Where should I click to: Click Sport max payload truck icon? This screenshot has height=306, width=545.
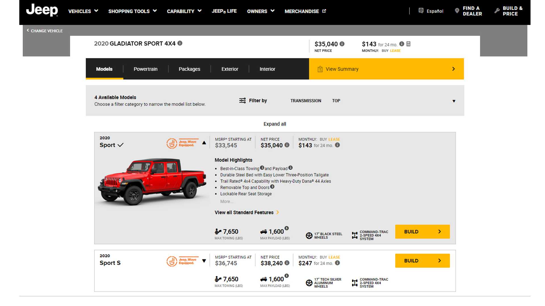(x=263, y=232)
